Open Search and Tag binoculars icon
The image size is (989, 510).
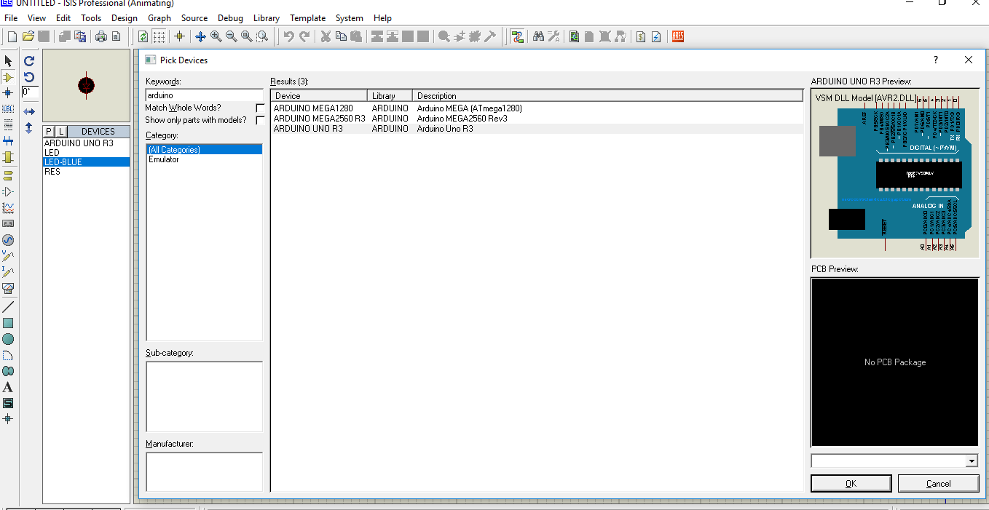pyautogui.click(x=538, y=36)
